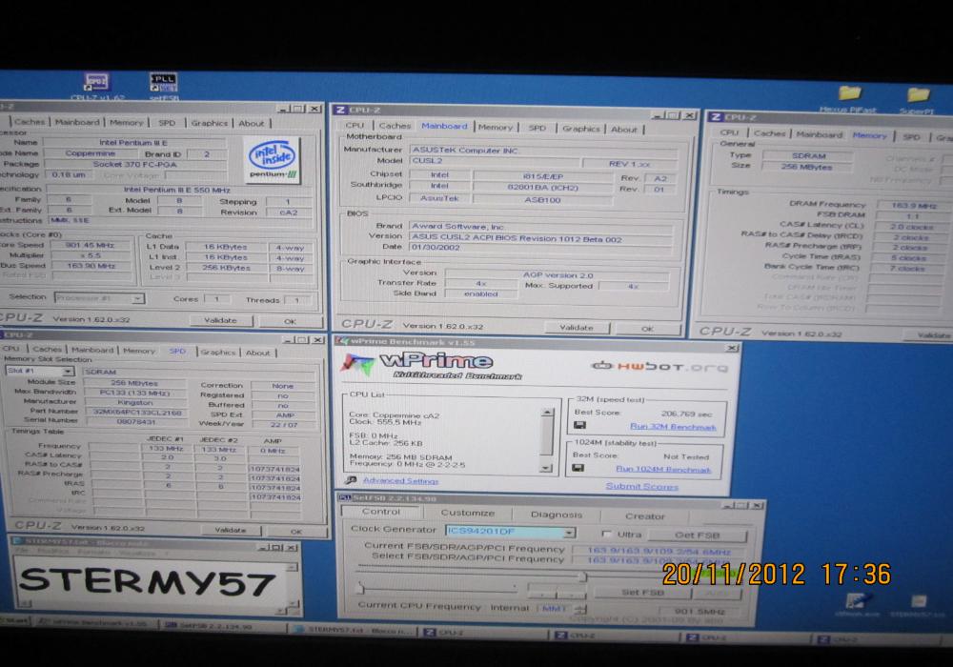
Task: Click the Intel Inside Pentium III logo
Action: [274, 160]
